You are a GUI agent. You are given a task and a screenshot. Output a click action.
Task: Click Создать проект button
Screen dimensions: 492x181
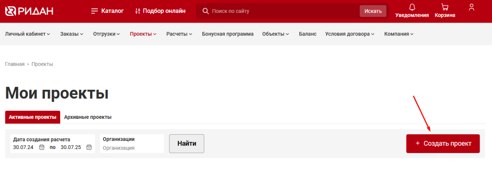443,144
